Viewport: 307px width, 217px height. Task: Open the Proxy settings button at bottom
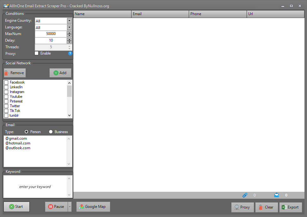243,207
